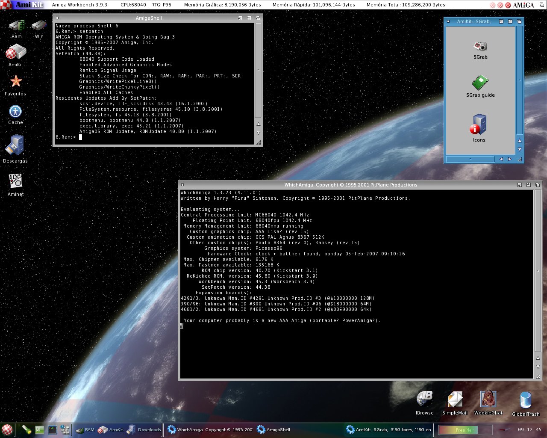Open the Aminet desktop icon
Image resolution: width=547 pixels, height=438 pixels.
(15, 181)
